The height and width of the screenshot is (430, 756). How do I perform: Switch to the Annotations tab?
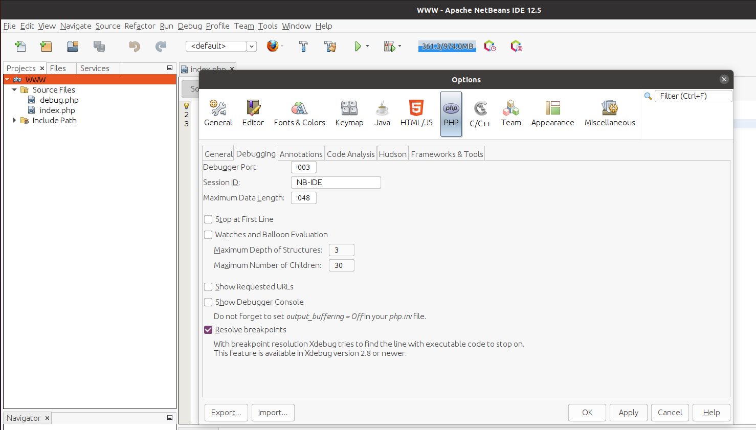click(x=301, y=154)
